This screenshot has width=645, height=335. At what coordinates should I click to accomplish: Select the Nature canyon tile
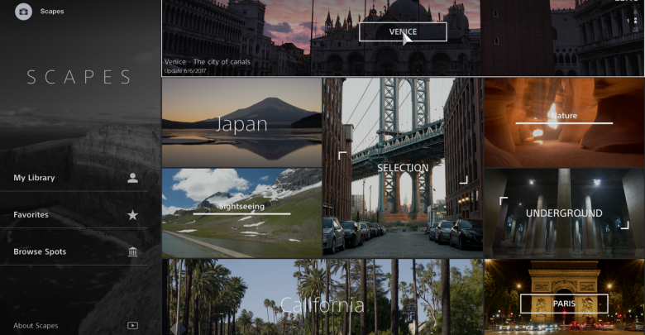click(564, 122)
